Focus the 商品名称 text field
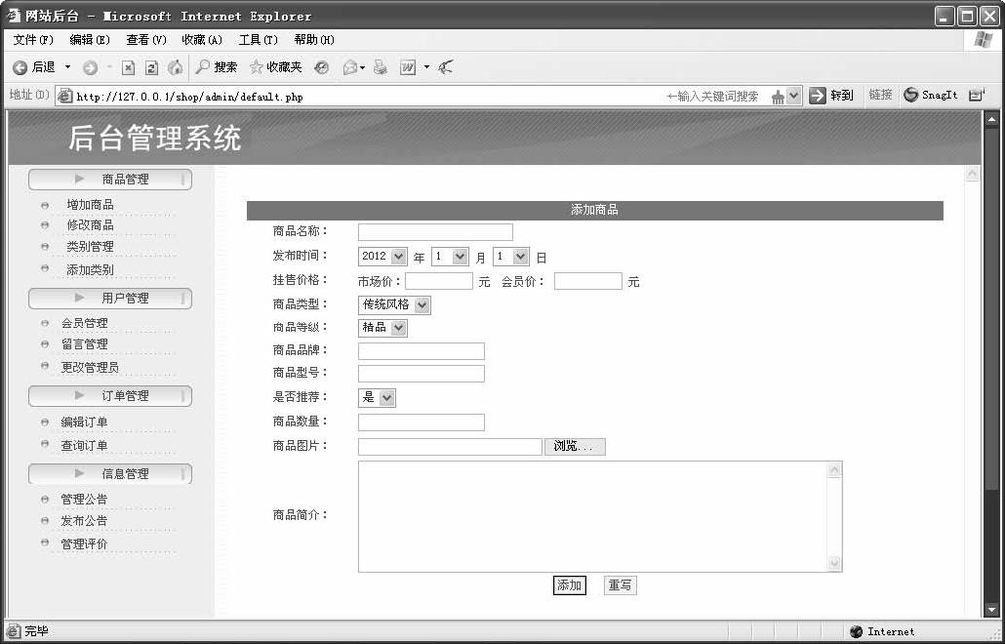The width and height of the screenshot is (1005, 644). pyautogui.click(x=435, y=232)
